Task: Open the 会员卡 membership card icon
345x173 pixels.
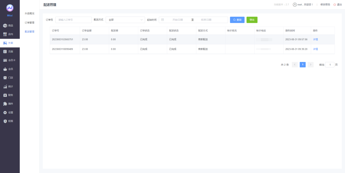Action: click(5, 60)
